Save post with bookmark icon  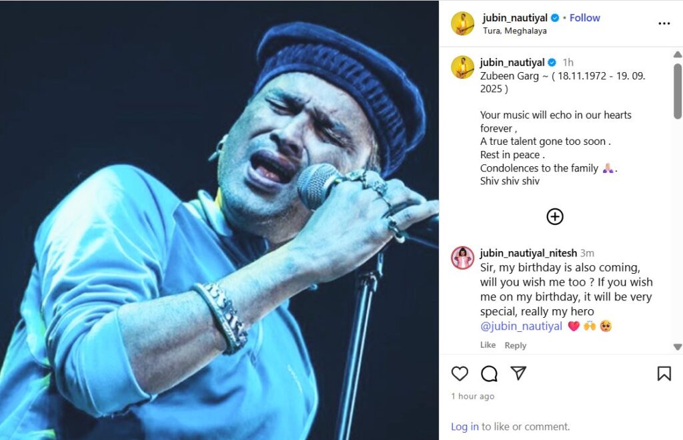(664, 374)
